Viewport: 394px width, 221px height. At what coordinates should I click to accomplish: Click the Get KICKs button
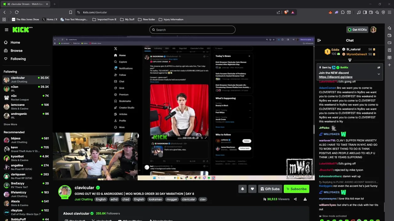357,30
